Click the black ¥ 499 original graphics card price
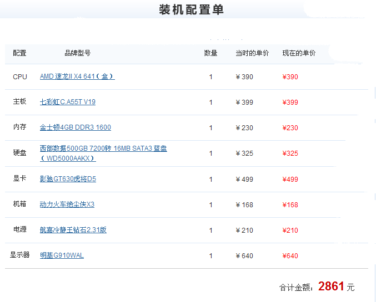381x302 pixels. click(244, 180)
